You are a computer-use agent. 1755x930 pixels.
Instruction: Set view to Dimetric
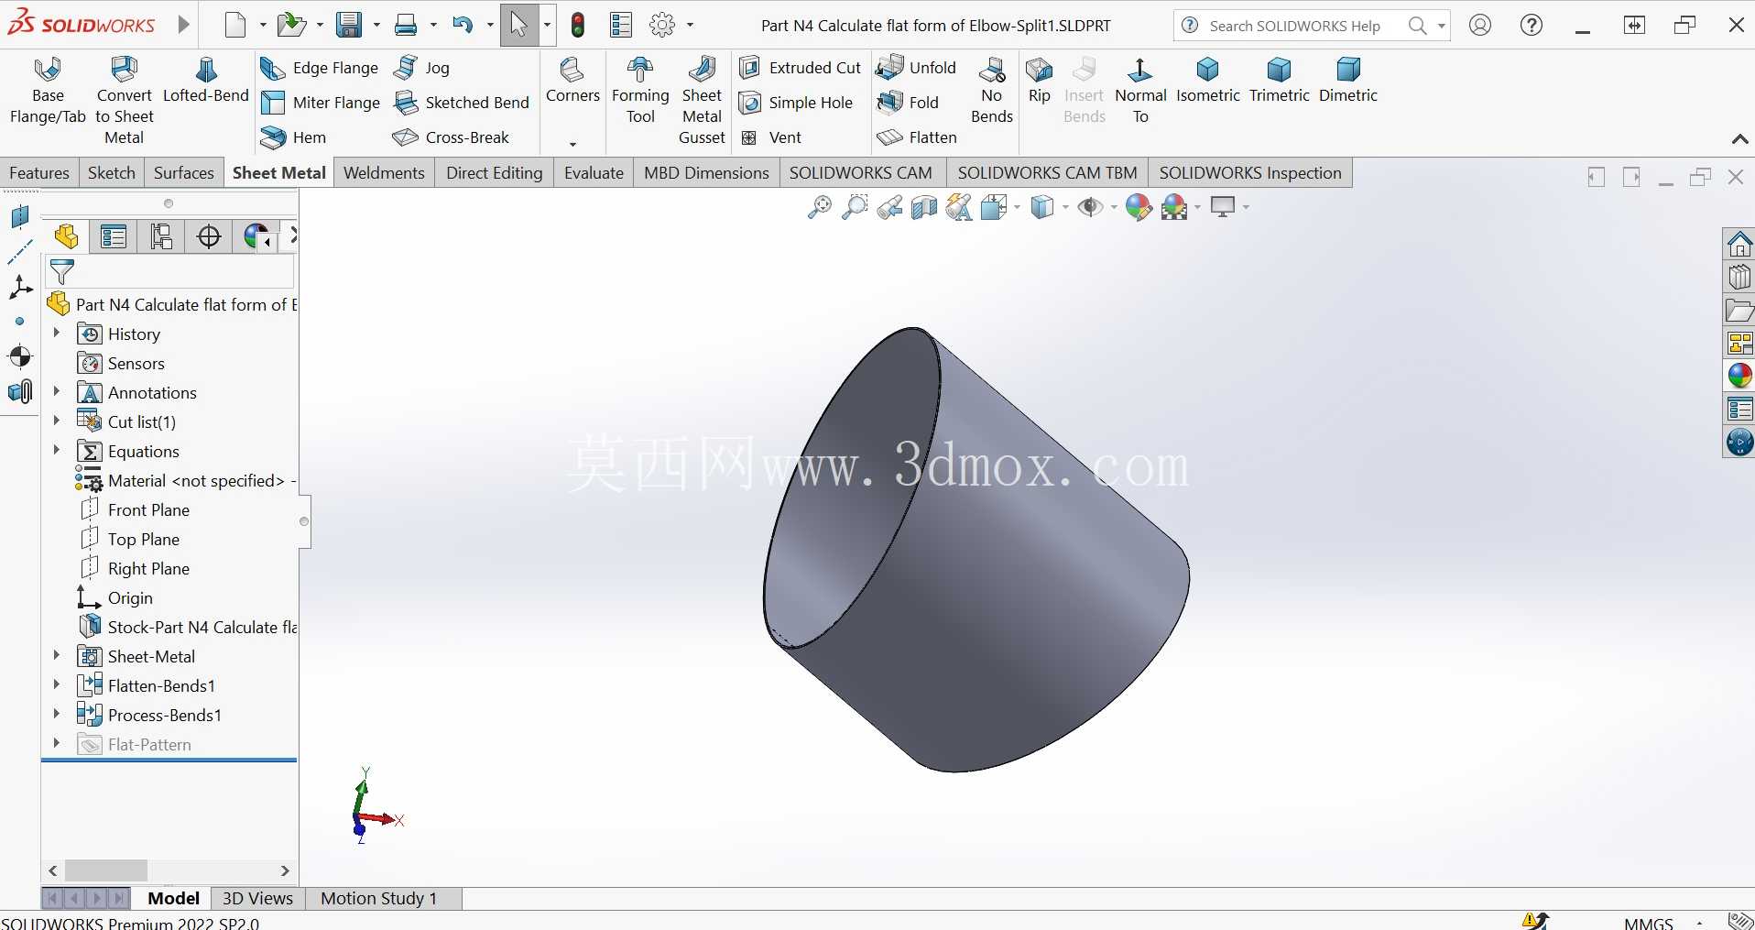pyautogui.click(x=1348, y=81)
